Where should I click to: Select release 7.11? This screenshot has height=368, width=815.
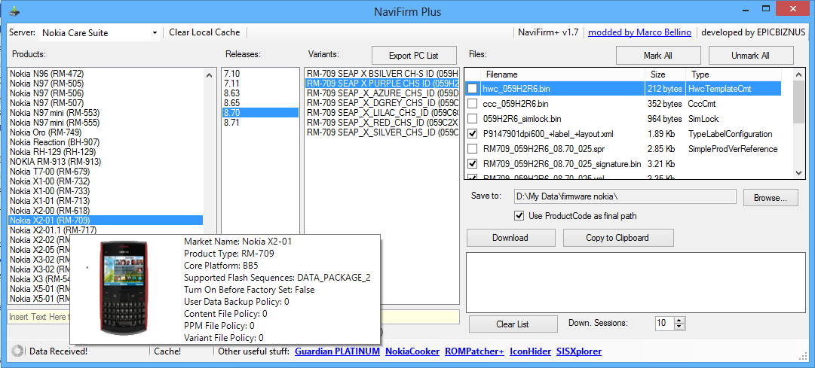pos(260,83)
